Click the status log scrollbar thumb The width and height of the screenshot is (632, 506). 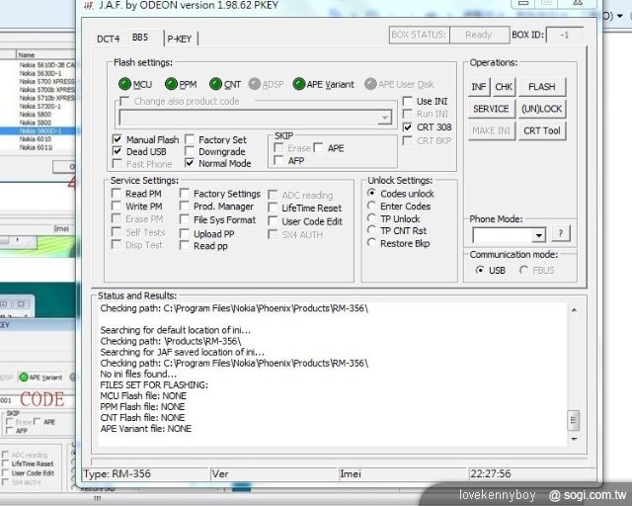(574, 420)
